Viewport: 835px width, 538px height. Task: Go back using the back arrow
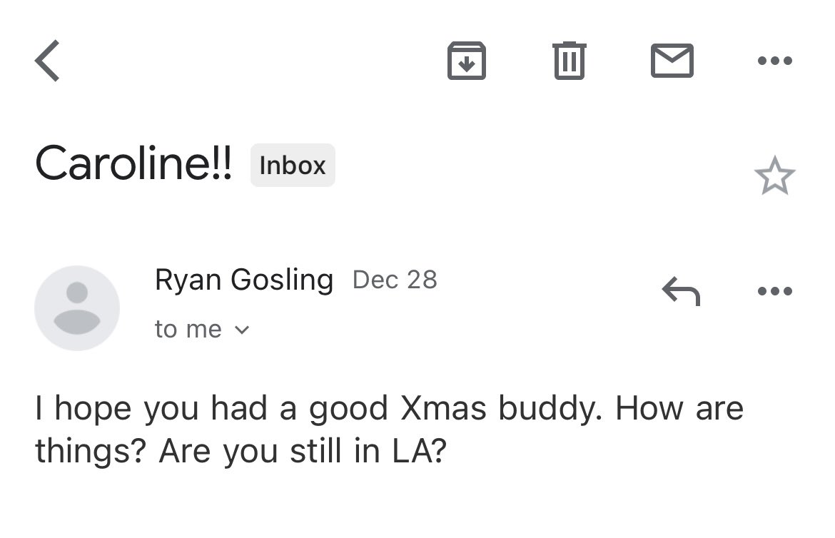[x=48, y=61]
